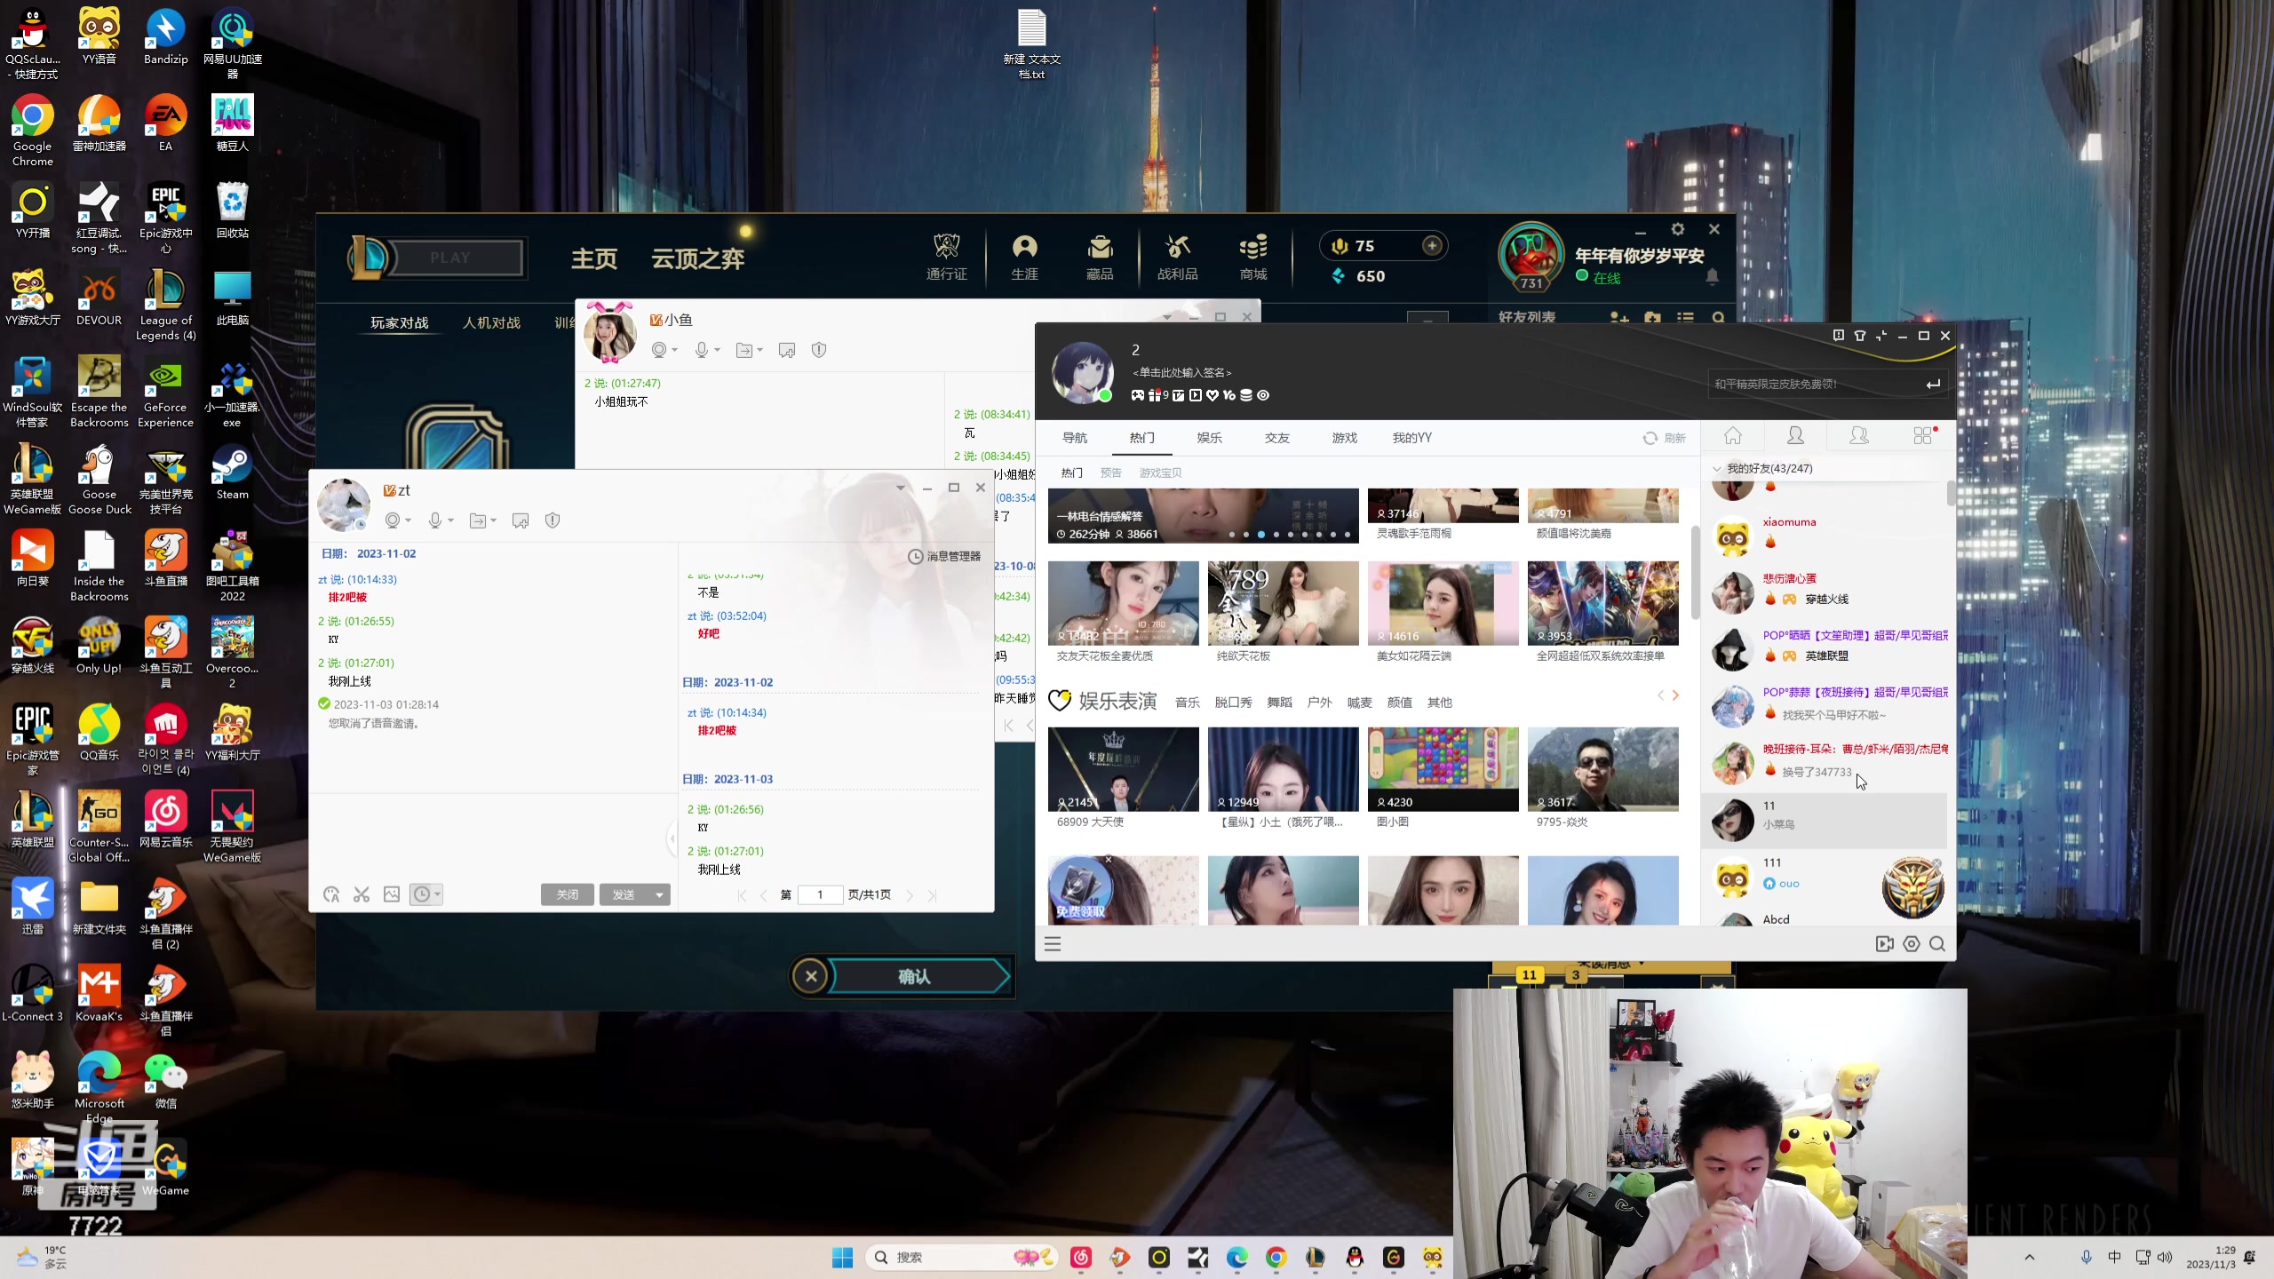Image resolution: width=2274 pixels, height=1279 pixels.
Task: Click the YY home icon above friends list
Action: tap(1733, 435)
